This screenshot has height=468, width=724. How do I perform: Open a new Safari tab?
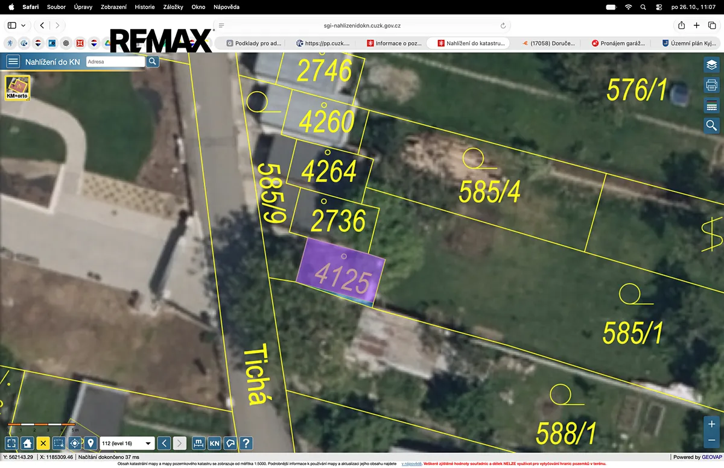[696, 25]
